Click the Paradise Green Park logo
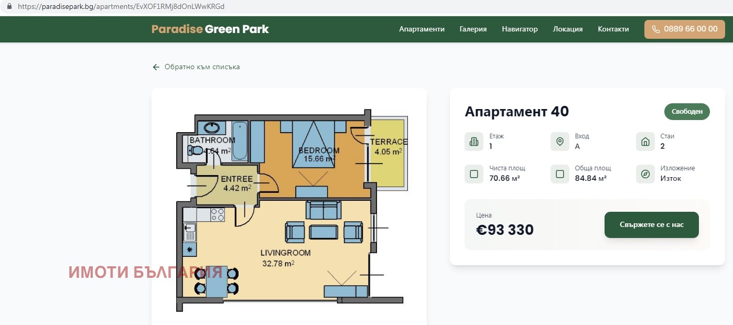 (210, 29)
